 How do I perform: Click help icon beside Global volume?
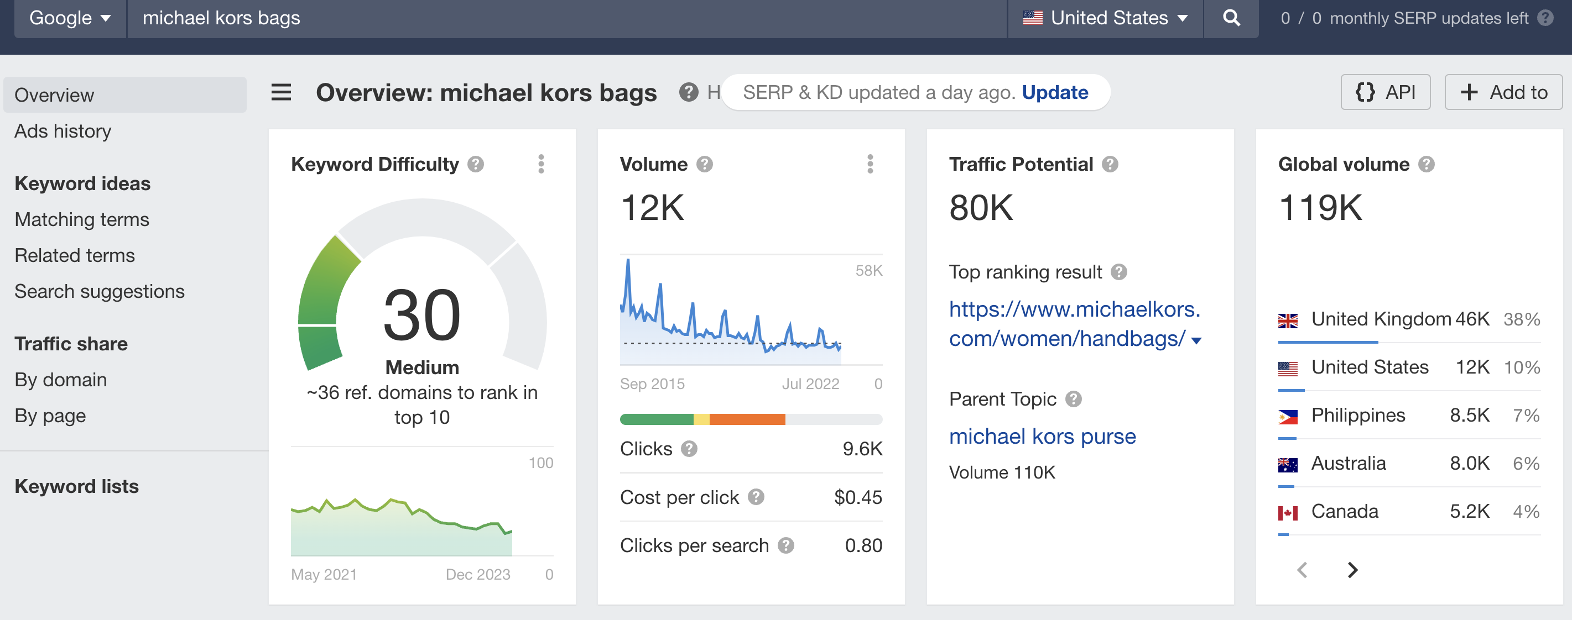(1425, 164)
